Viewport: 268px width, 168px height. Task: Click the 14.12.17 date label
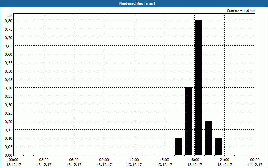click(x=255, y=165)
